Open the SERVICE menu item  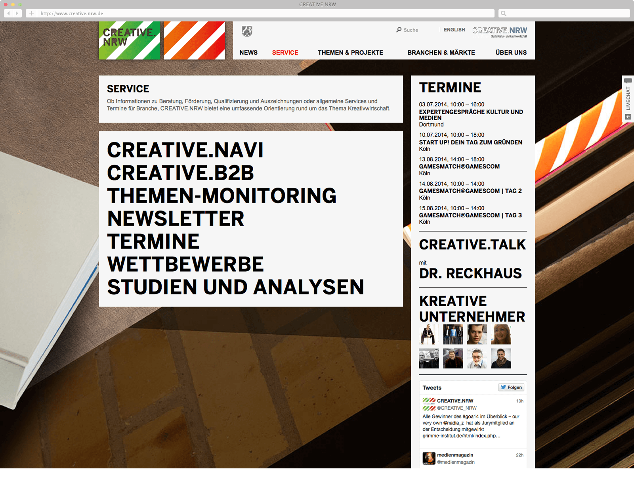click(x=285, y=52)
